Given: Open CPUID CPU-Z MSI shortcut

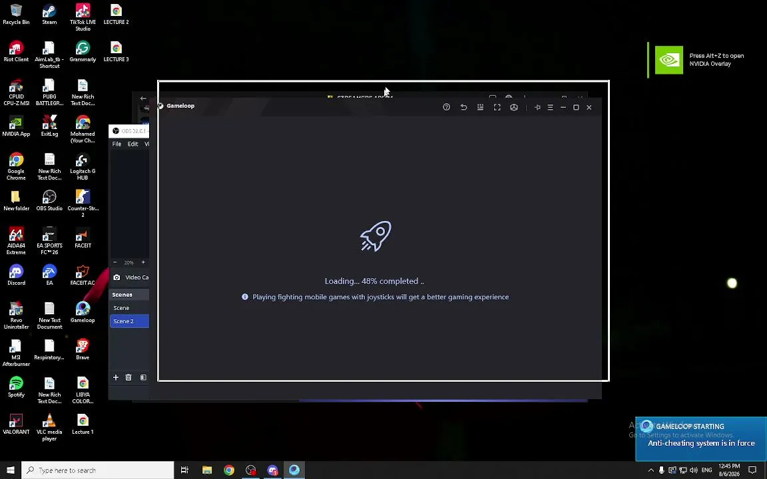Looking at the screenshot, I should coord(16,92).
